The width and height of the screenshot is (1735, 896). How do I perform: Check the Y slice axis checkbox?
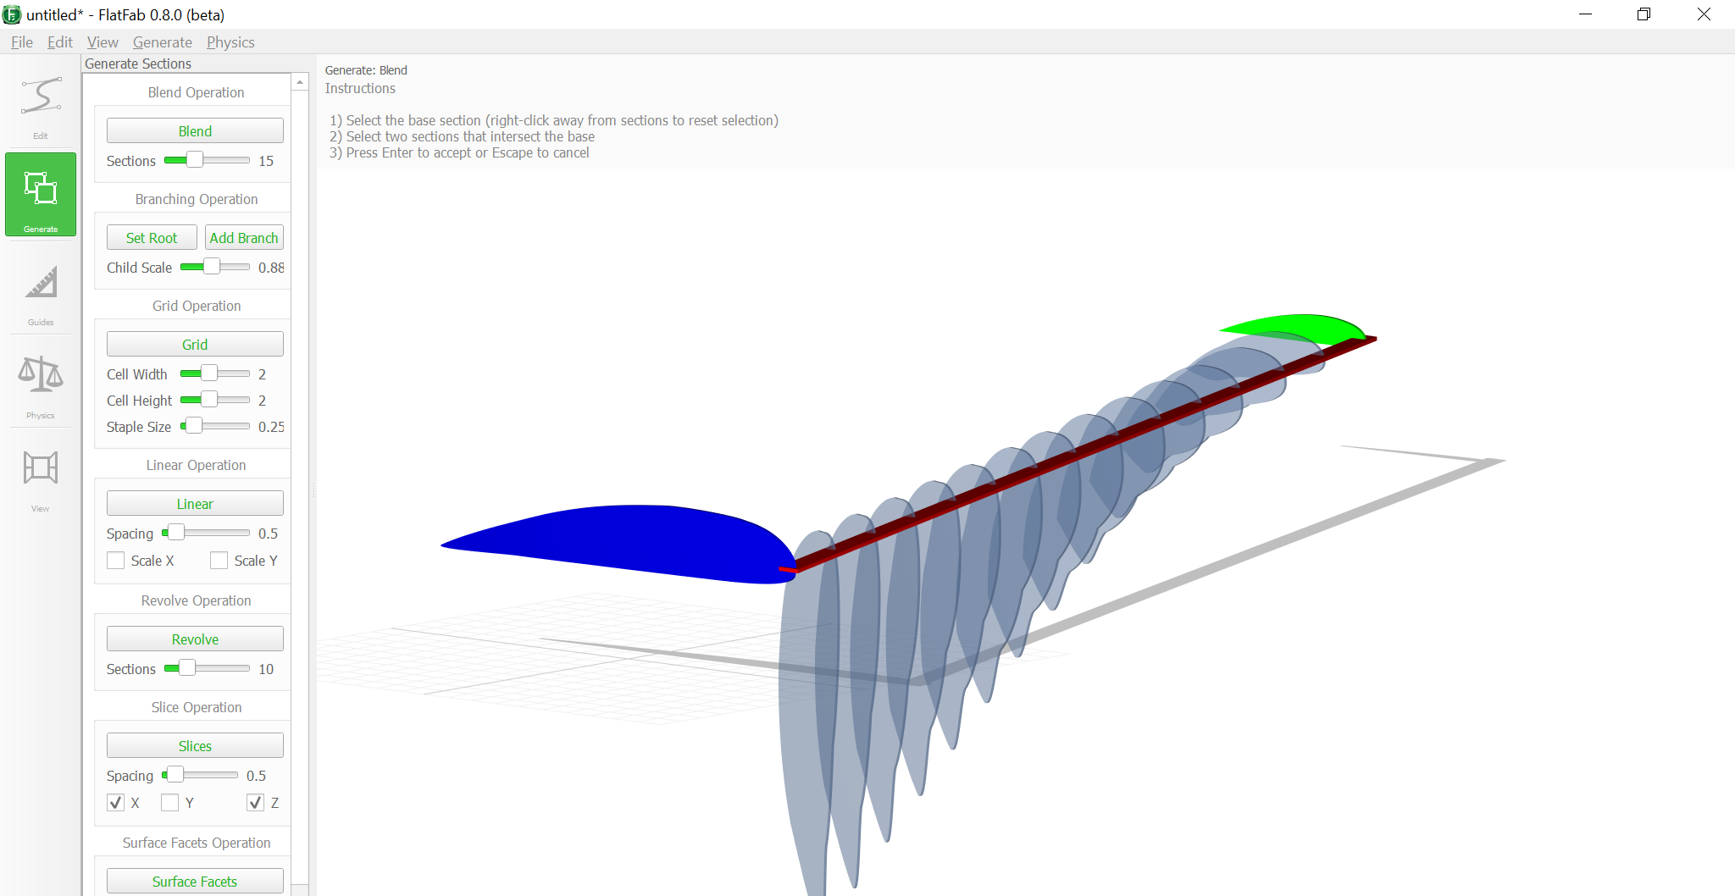[x=170, y=803]
